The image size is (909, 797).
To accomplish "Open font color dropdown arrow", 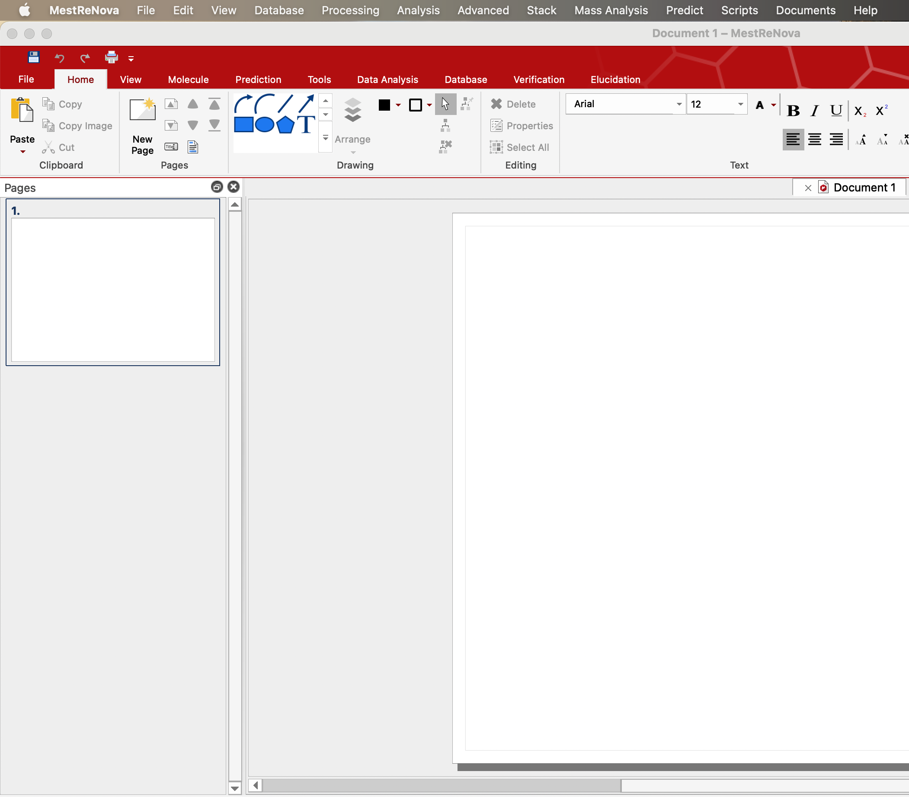I will tap(774, 105).
